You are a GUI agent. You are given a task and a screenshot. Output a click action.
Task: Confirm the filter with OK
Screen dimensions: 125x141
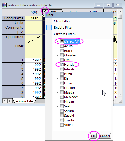point(93,136)
